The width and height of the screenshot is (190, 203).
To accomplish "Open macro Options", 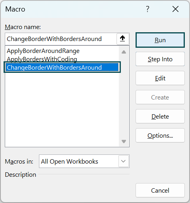I will point(160,136).
